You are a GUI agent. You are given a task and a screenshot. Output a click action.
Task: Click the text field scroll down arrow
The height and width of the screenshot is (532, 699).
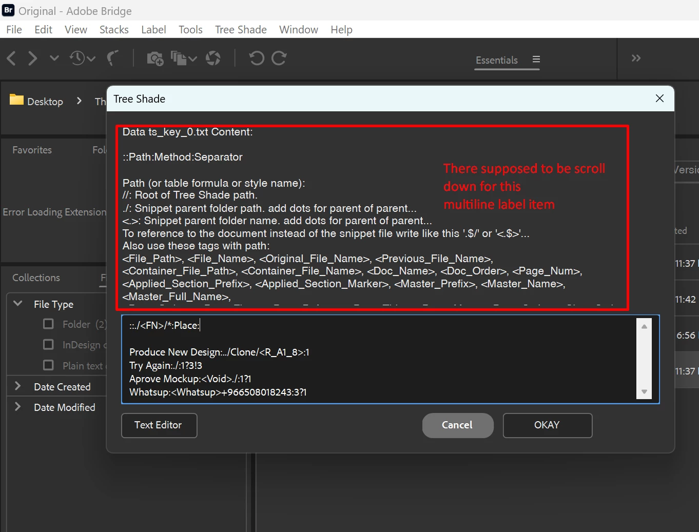[644, 392]
